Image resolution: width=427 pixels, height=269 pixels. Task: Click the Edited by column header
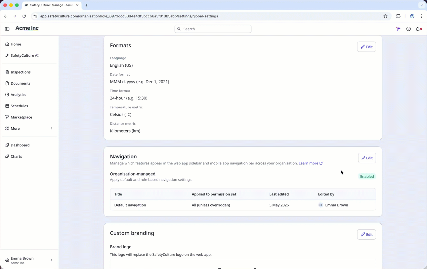[326, 194]
